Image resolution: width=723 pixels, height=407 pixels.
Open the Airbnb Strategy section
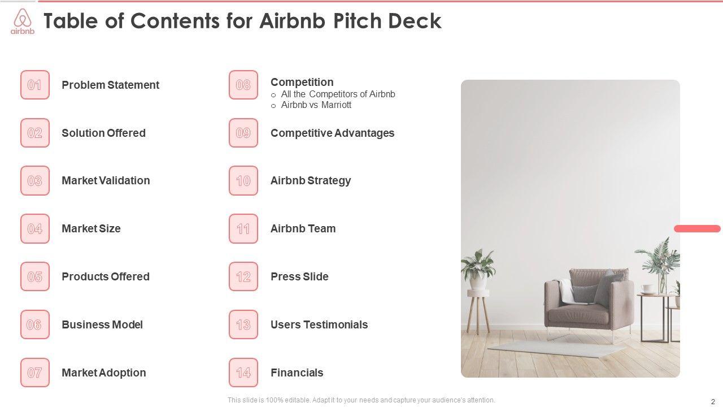(311, 180)
